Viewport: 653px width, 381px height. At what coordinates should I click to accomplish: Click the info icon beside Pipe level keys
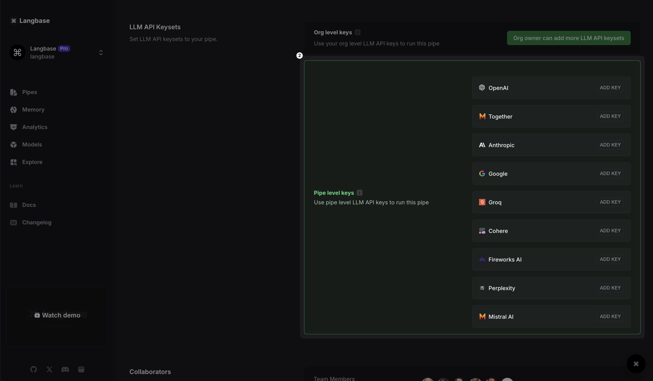(359, 193)
